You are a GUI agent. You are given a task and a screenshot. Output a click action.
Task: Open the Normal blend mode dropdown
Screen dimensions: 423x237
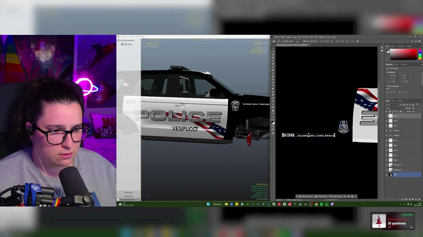click(395, 108)
